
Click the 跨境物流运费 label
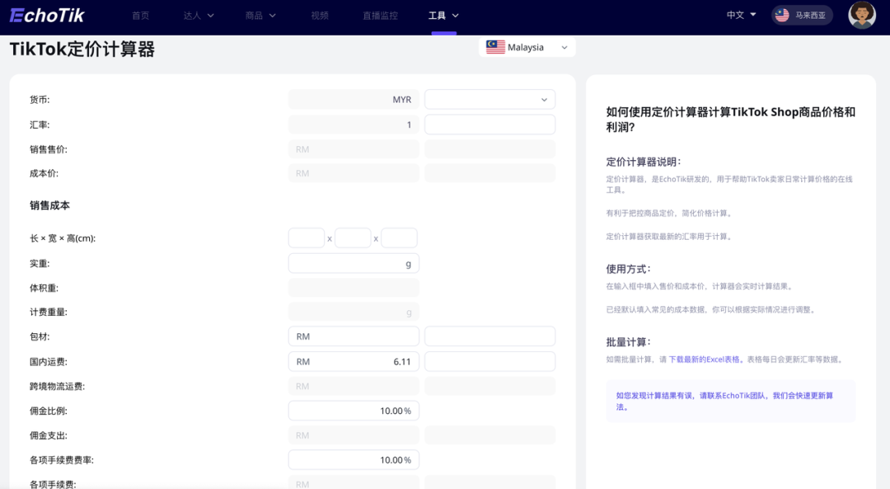pyautogui.click(x=58, y=386)
